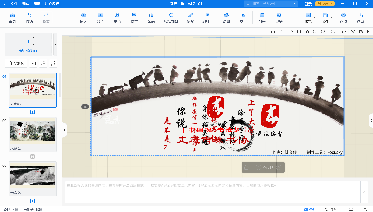Viewport: 373px width, 212px height.
Task: Click the rotate counterclockwise icon on the canvas toolbar
Action: click(283, 31)
